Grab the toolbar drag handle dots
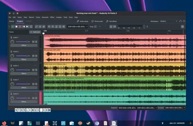The image size is (193, 126). pos(9,27)
